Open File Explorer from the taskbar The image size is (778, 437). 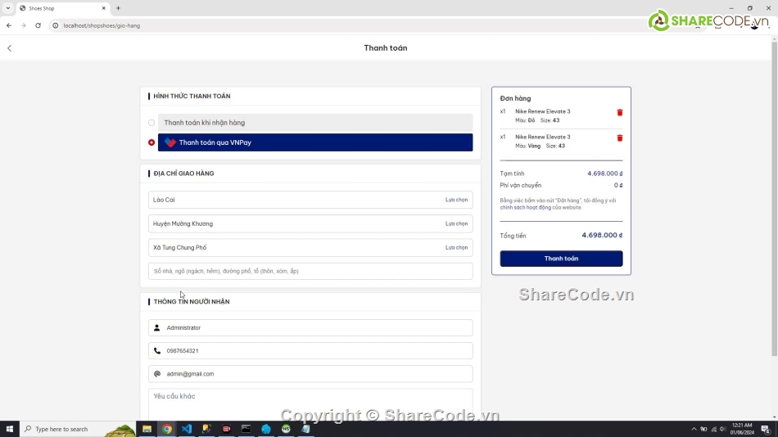tap(147, 429)
